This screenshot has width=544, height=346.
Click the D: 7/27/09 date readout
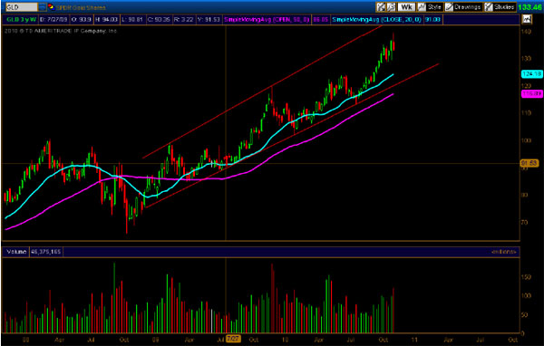click(x=53, y=20)
